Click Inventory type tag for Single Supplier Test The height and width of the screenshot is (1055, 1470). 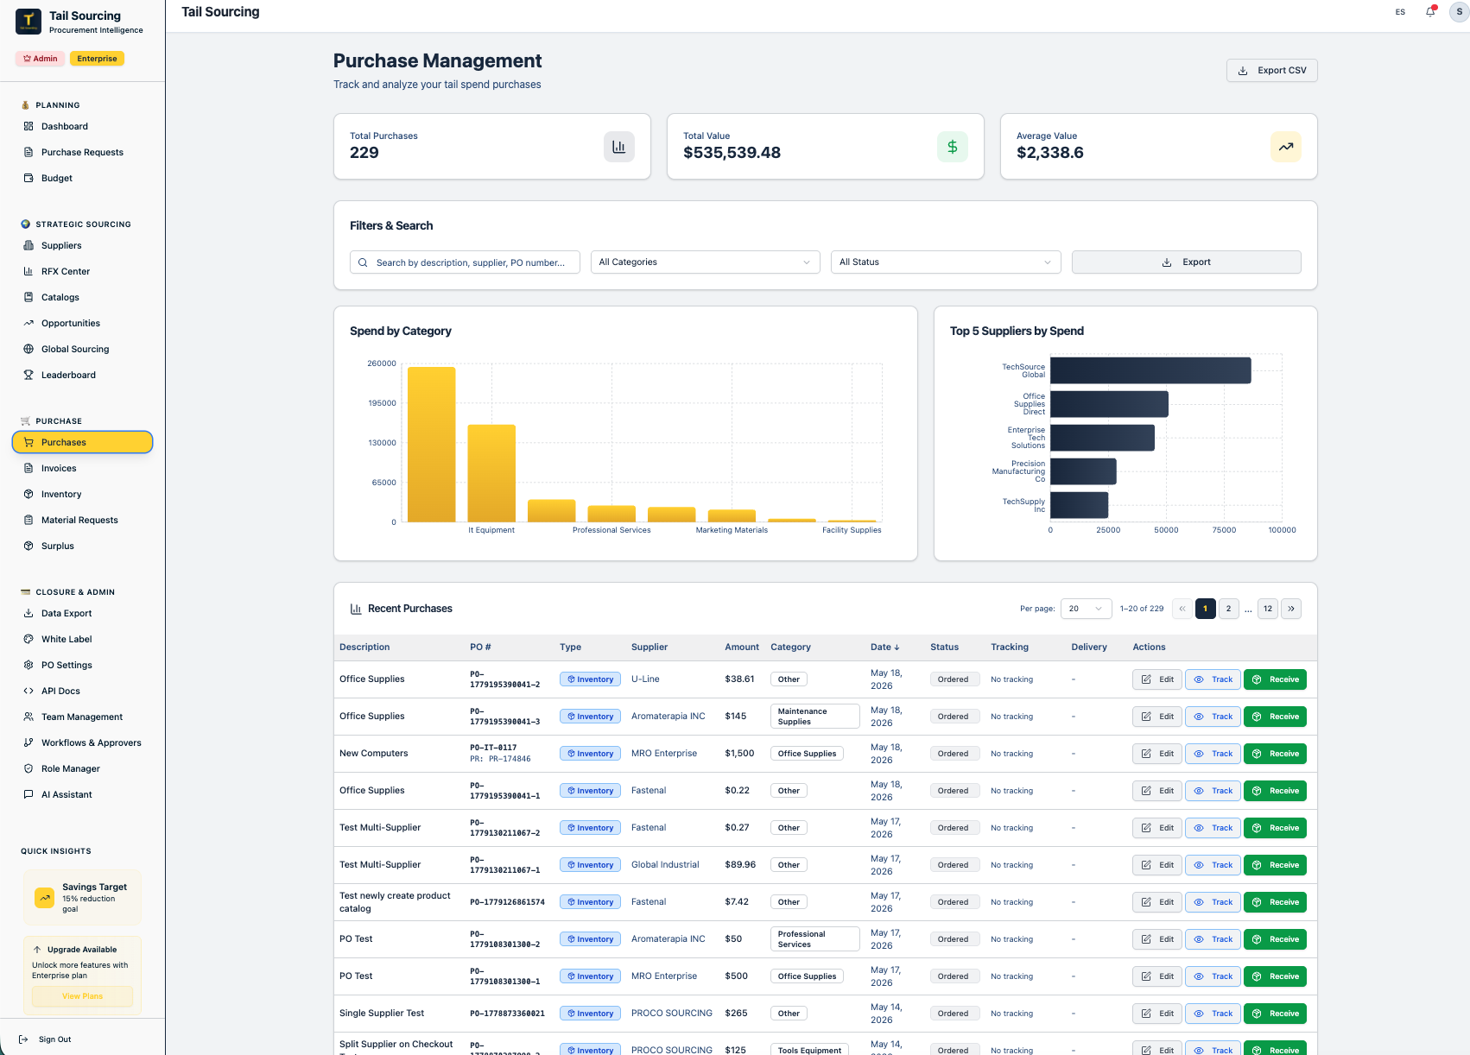pyautogui.click(x=590, y=1014)
